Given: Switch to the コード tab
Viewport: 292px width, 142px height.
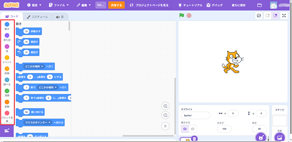Looking at the screenshot, I should pyautogui.click(x=12, y=16).
